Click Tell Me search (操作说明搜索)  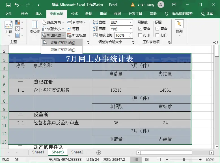click(x=182, y=14)
